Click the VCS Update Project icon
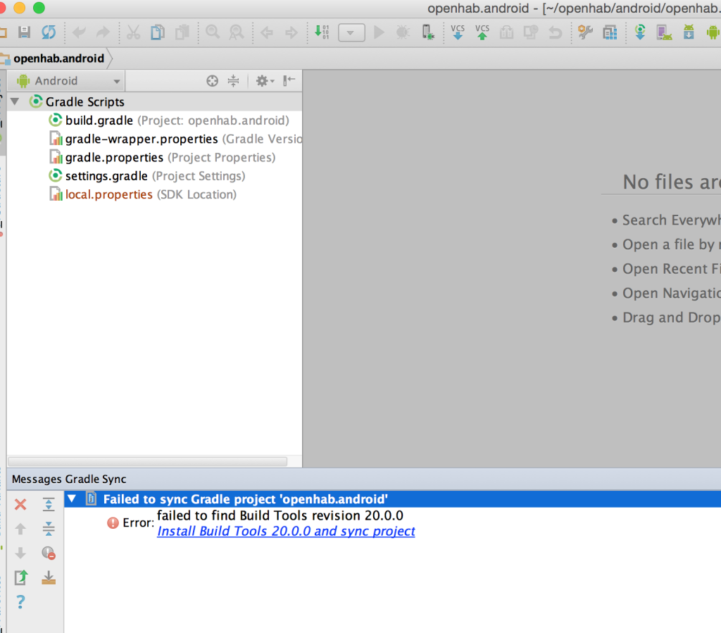Screen dimensions: 721x633 tap(458, 32)
